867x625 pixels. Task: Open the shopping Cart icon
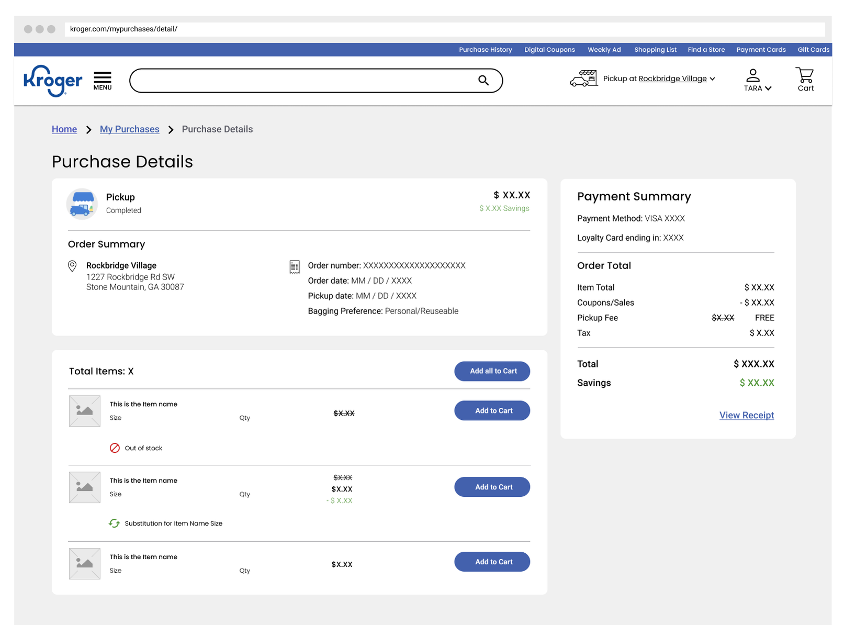click(805, 79)
